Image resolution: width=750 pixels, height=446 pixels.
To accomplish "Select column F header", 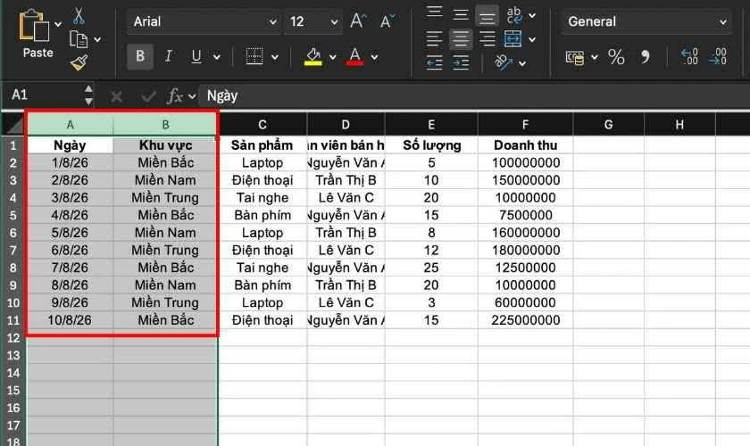I will 525,125.
